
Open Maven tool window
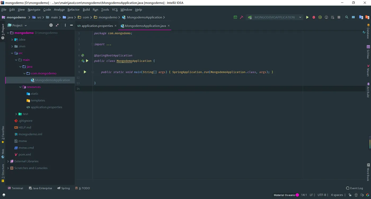coord(368,70)
